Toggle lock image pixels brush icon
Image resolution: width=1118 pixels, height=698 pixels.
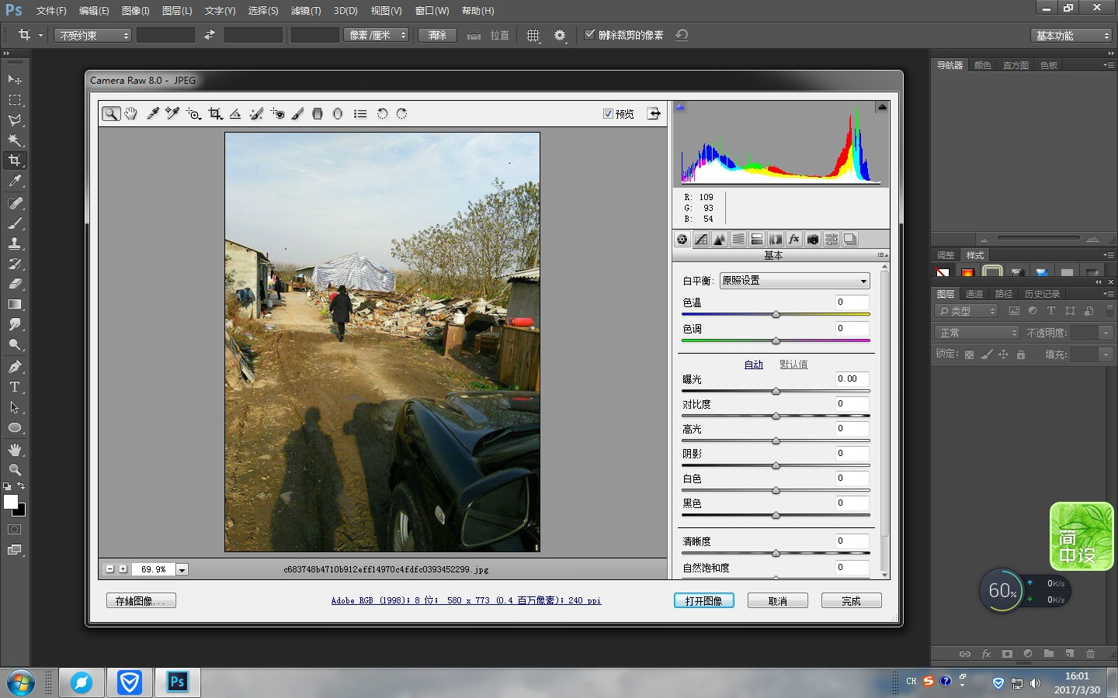(x=987, y=354)
